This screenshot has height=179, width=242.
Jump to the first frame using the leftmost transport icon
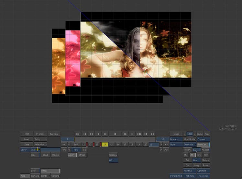(78, 134)
